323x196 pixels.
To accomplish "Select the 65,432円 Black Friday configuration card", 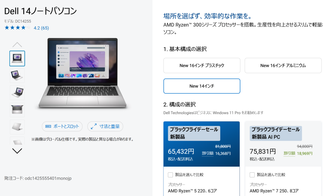I will coord(202,144).
